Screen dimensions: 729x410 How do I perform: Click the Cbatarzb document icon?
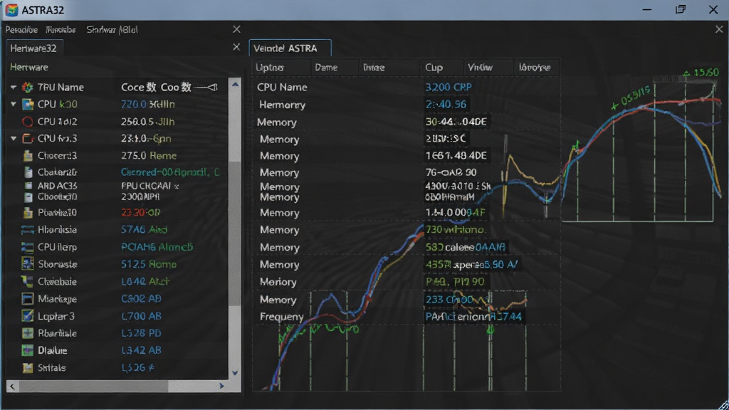pyautogui.click(x=28, y=172)
